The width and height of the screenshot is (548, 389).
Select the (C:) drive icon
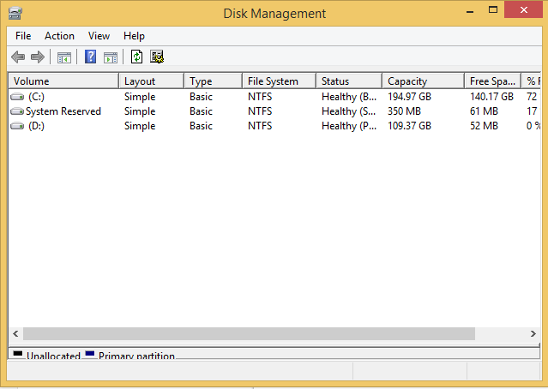pos(17,96)
